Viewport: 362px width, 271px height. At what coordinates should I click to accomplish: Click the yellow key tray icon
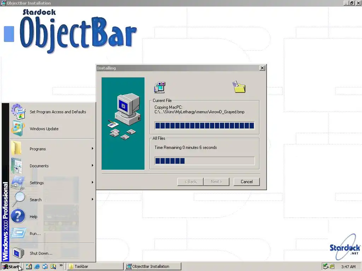pos(332,266)
